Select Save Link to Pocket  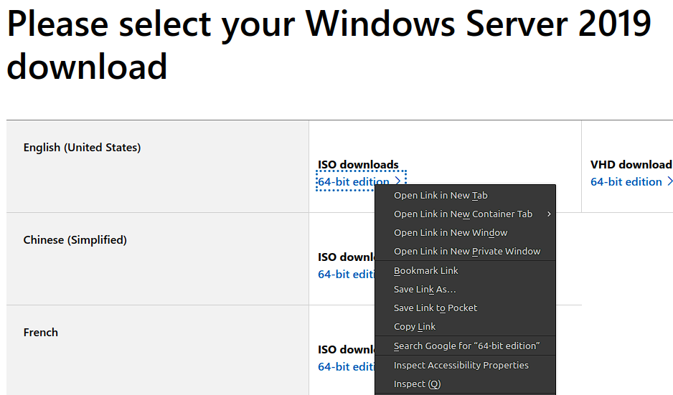[x=465, y=308]
